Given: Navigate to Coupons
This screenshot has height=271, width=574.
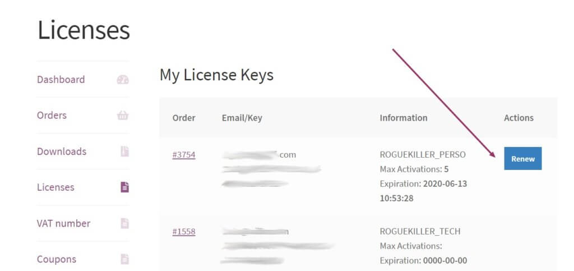Looking at the screenshot, I should [57, 259].
